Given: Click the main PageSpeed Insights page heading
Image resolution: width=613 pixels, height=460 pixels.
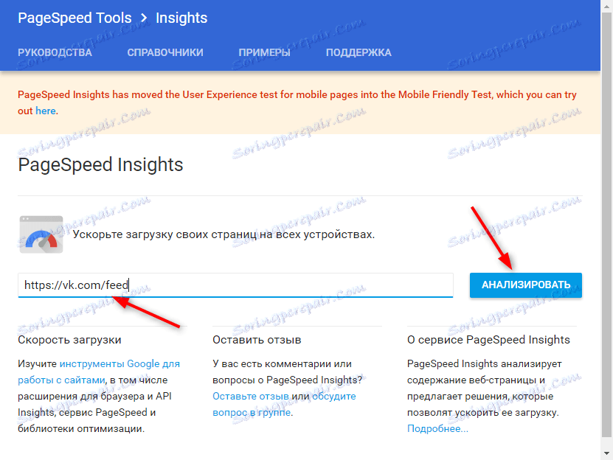Looking at the screenshot, I should (x=100, y=164).
